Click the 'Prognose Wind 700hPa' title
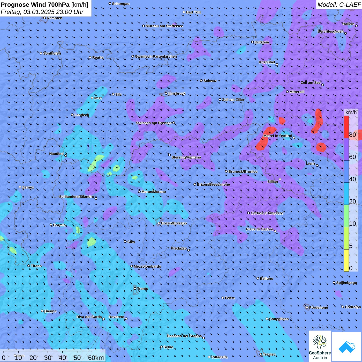This screenshot has height=362, width=362. pyautogui.click(x=35, y=5)
